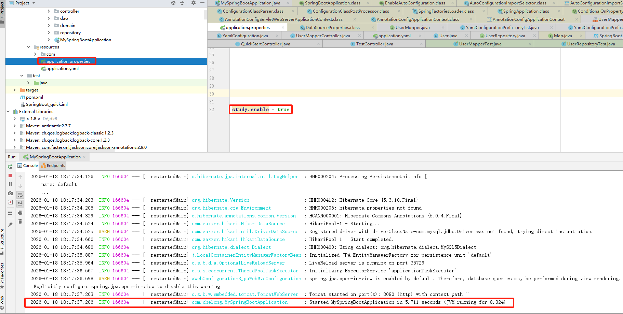Clear all console output with the trash icon
The height and width of the screenshot is (314, 623).
[x=20, y=222]
